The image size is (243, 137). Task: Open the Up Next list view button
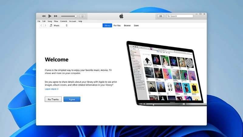click(160, 16)
